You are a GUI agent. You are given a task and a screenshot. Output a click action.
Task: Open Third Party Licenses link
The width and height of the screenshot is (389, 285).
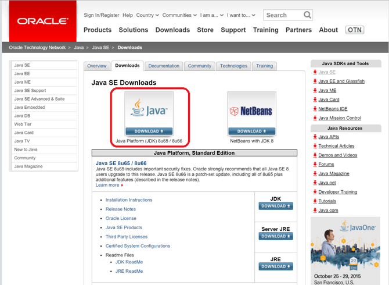click(126, 237)
